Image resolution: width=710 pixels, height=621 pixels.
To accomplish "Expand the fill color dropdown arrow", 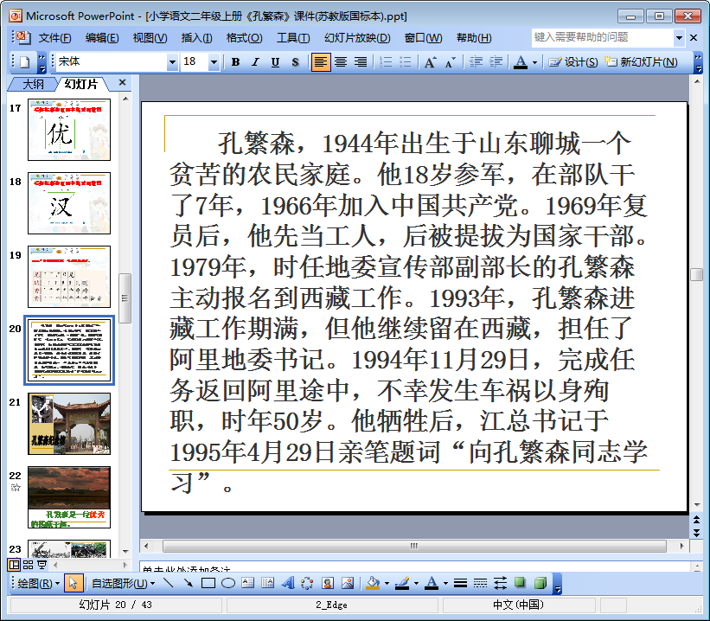I will pyautogui.click(x=387, y=584).
